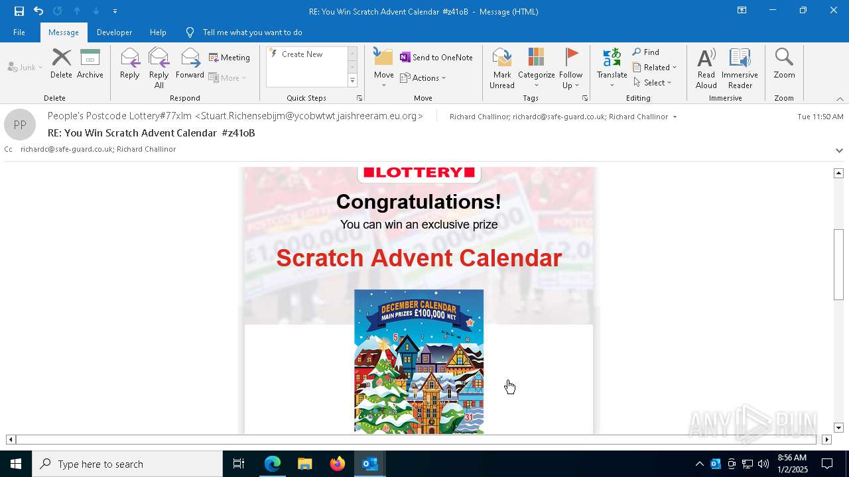Reply to the sender
Screen dimensions: 849x477
point(130,64)
